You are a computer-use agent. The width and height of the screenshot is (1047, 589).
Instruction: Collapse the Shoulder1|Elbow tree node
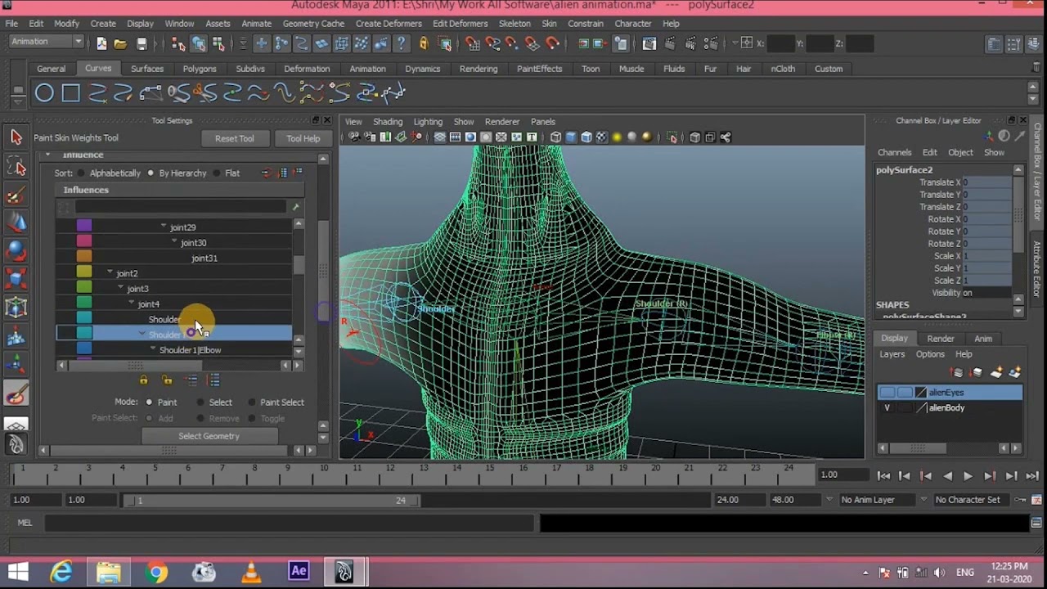point(152,349)
